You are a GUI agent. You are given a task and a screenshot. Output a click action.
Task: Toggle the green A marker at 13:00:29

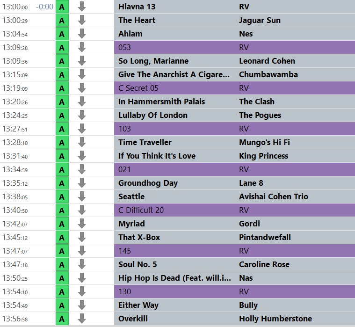point(62,21)
